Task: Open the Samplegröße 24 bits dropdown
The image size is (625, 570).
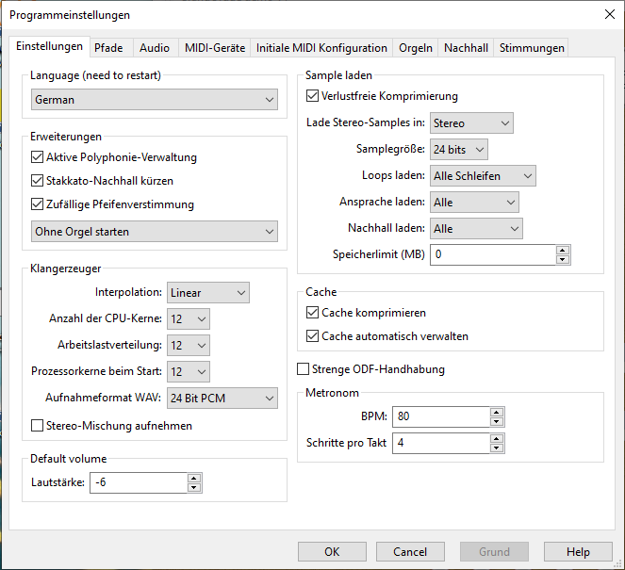Action: pyautogui.click(x=459, y=150)
